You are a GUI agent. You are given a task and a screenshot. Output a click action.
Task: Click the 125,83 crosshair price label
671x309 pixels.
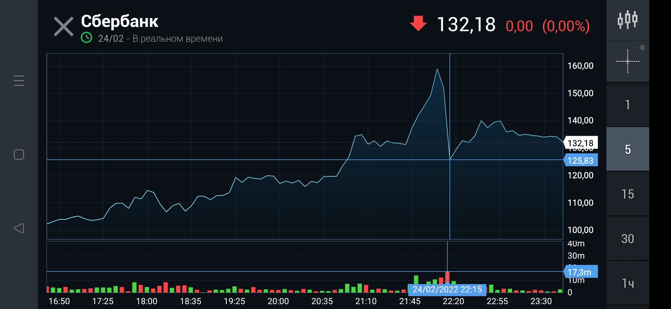click(581, 161)
